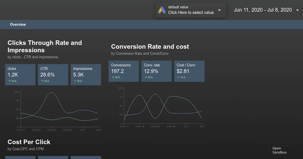Image resolution: width=303 pixels, height=159 pixels.
Task: Click the Google Ads logo icon
Action: coord(162,10)
